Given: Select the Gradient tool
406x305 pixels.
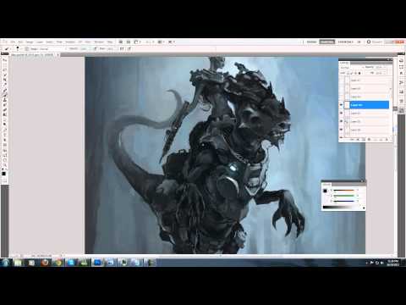Looking at the screenshot, I should pos(4,115).
